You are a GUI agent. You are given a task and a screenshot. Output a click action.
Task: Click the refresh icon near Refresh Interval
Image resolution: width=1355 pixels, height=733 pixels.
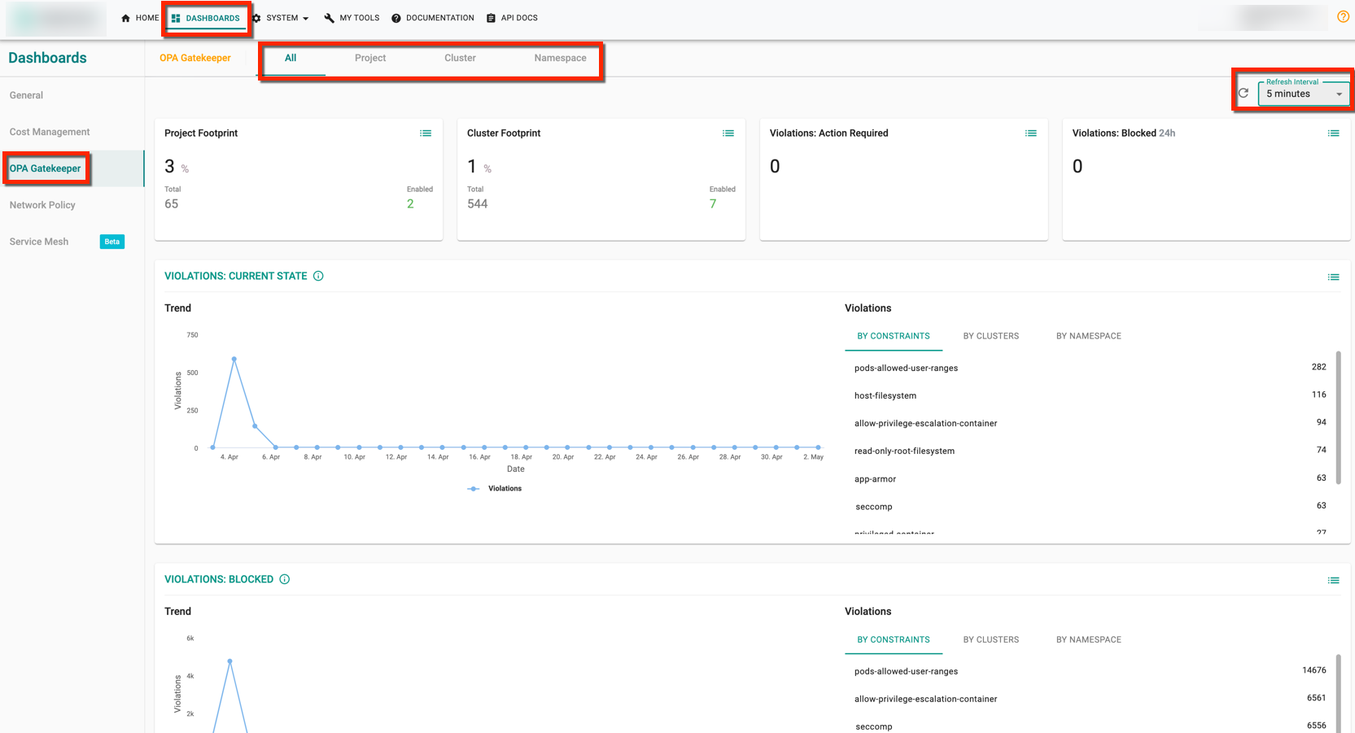[1244, 93]
